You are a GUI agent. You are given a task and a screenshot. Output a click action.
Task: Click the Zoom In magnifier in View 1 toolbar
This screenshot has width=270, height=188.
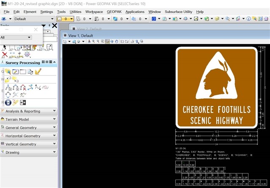click(x=93, y=41)
